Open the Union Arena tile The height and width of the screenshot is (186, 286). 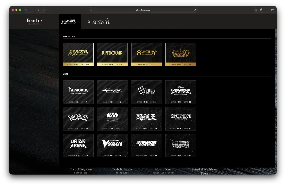(78, 145)
